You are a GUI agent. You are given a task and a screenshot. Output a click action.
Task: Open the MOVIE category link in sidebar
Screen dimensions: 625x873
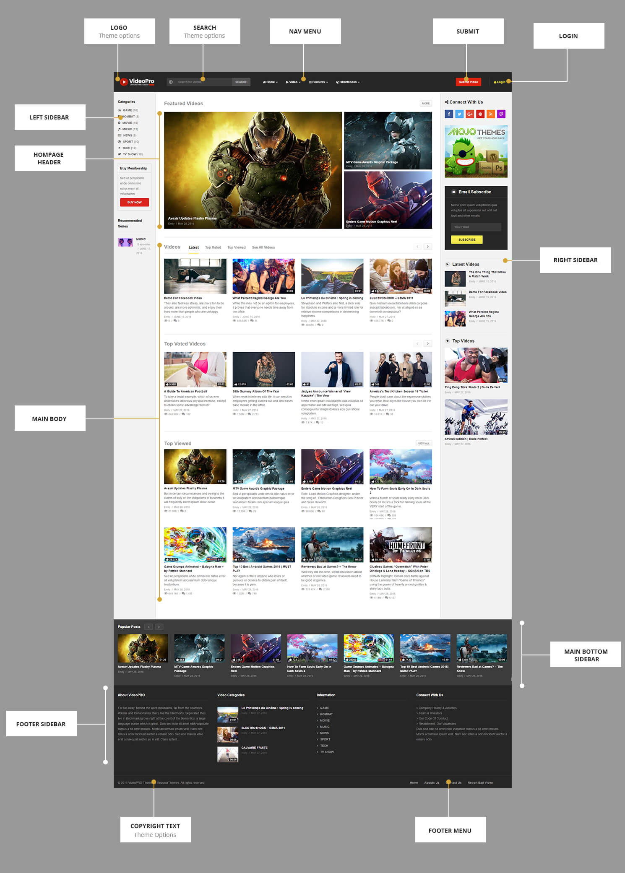point(127,123)
